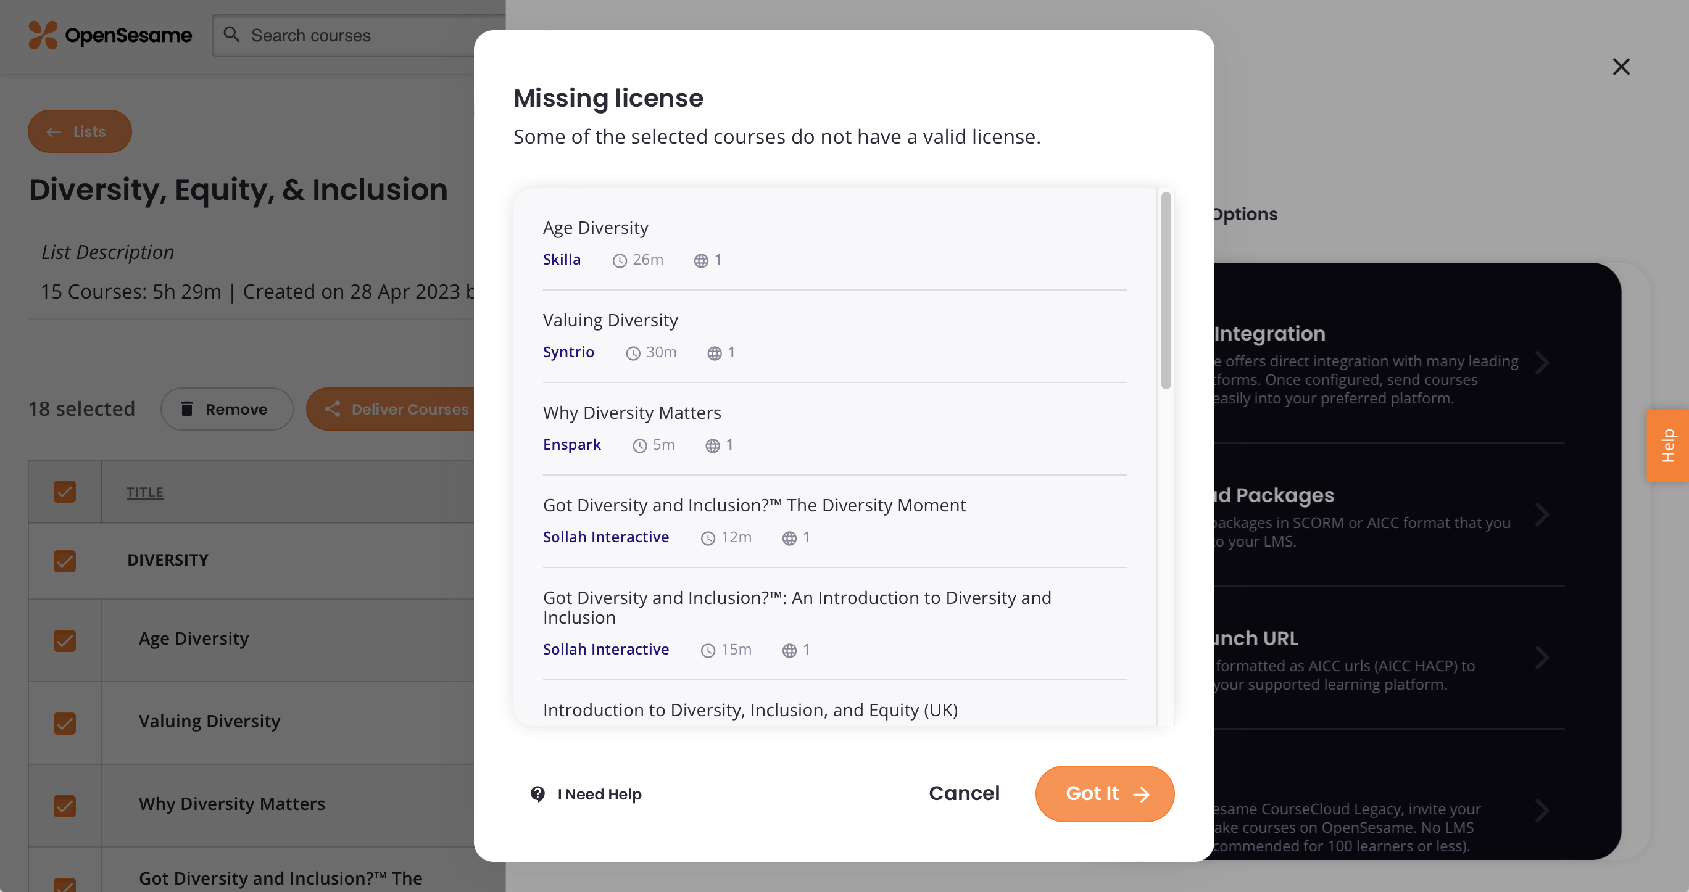Viewport: 1689px width, 892px height.
Task: Open the Launch URL delivery option
Action: [x=1388, y=658]
